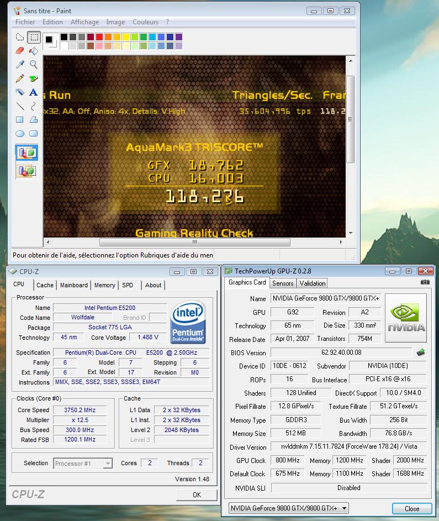Viewport: 439px width, 521px height.
Task: Pick the Eraser tool in Paint
Action: pyautogui.click(x=20, y=51)
